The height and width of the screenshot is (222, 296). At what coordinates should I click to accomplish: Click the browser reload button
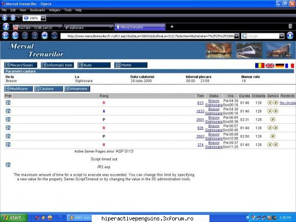pyautogui.click(x=44, y=36)
